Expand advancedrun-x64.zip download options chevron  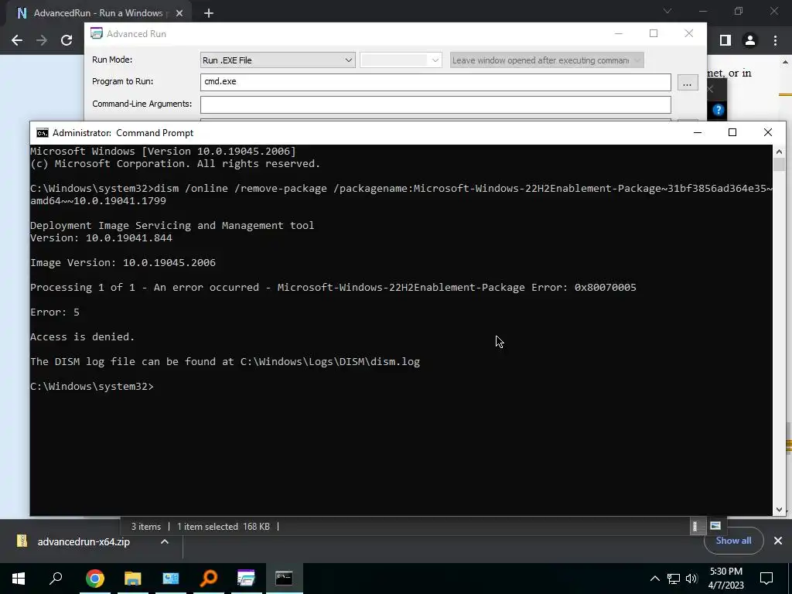point(165,541)
